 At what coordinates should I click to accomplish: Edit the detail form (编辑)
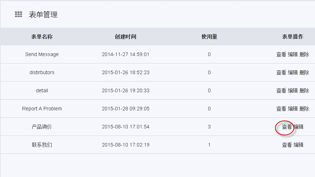293,91
